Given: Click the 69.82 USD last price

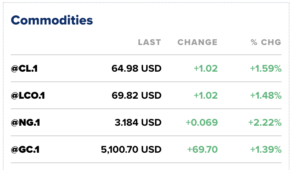Looking at the screenshot, I should pos(137,95).
